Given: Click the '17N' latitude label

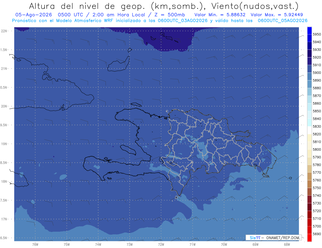Looking at the screenshot, I should [x=4, y=219].
